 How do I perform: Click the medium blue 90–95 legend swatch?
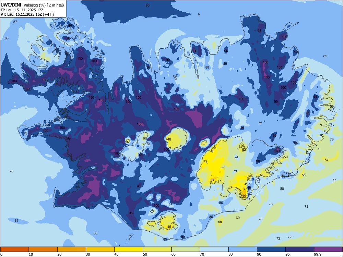point(271,249)
